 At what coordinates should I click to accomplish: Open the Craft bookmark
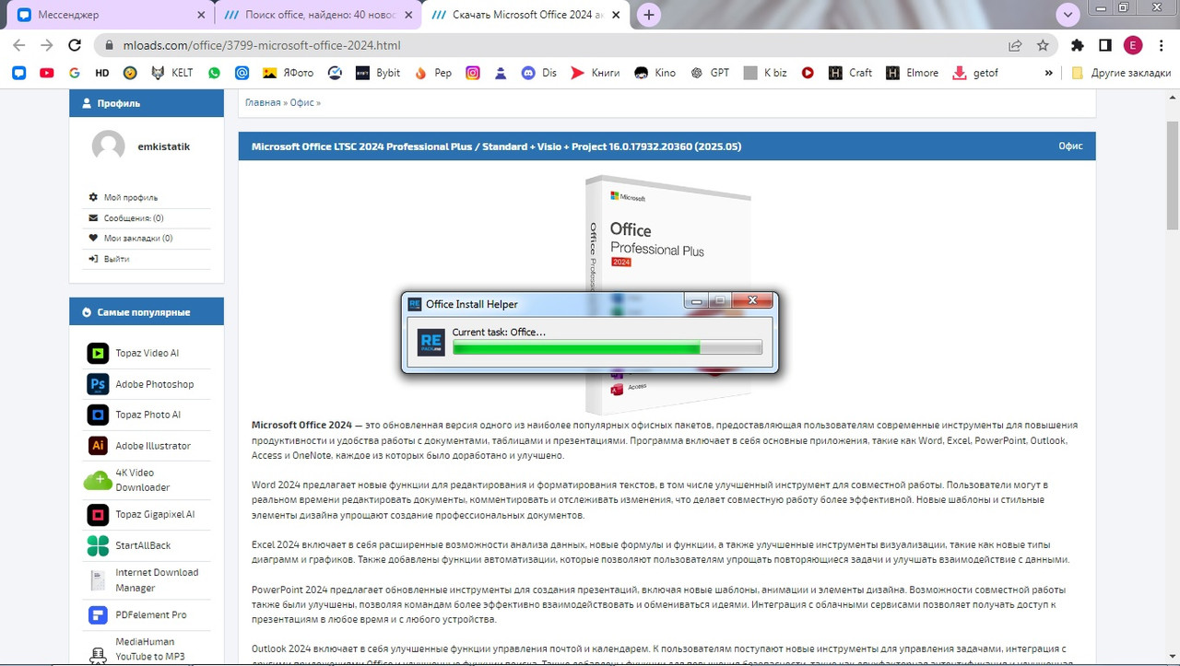(x=850, y=73)
